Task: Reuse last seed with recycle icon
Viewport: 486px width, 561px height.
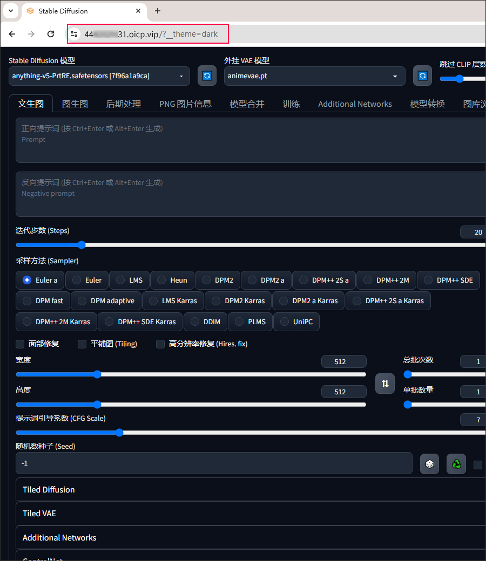Action: pos(456,464)
